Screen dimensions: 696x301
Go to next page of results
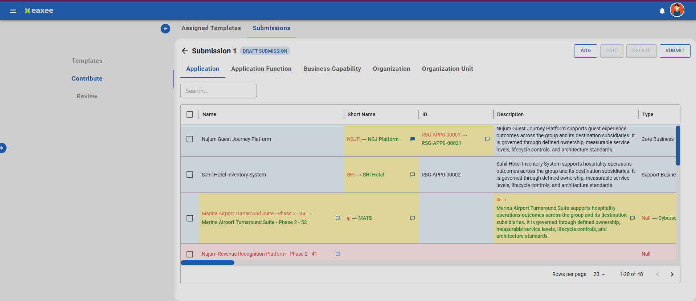[x=672, y=274]
